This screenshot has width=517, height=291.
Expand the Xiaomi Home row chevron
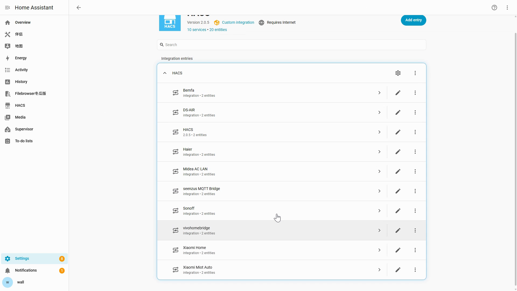pyautogui.click(x=379, y=250)
